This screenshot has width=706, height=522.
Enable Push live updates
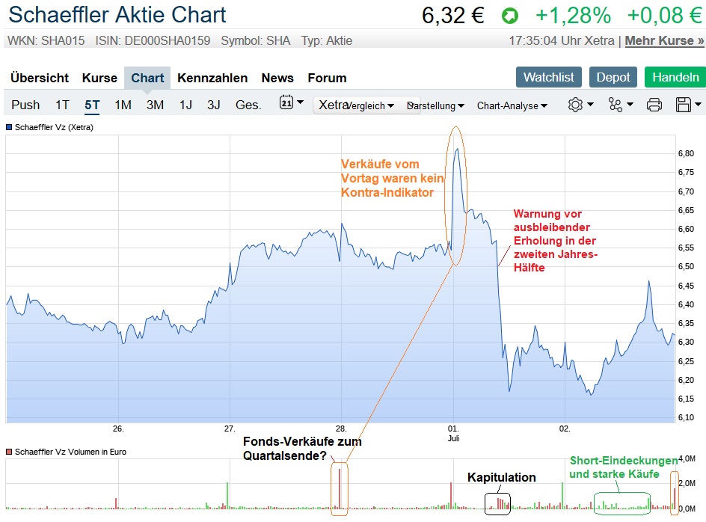pos(25,105)
